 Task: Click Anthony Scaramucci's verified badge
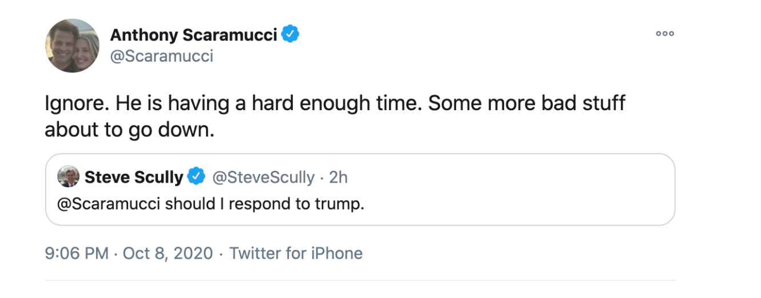click(x=291, y=34)
